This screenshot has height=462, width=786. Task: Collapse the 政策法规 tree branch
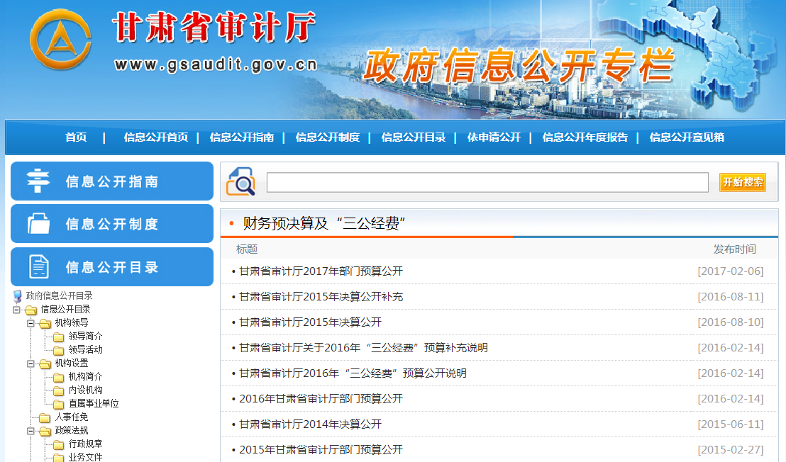click(31, 431)
